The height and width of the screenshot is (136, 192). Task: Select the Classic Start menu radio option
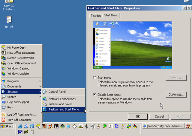click(94, 95)
